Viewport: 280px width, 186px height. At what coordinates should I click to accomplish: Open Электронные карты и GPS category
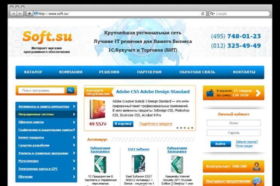coord(38,169)
